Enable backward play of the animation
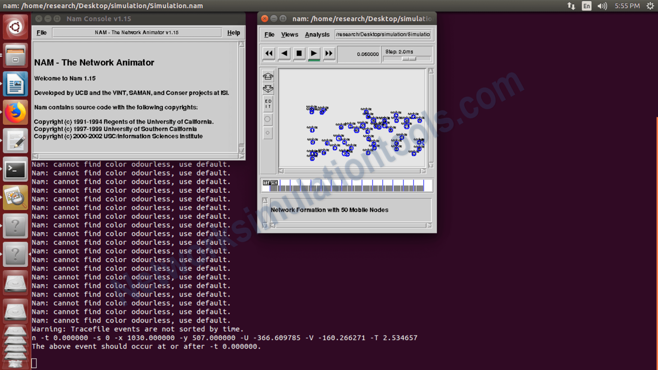 (x=284, y=53)
